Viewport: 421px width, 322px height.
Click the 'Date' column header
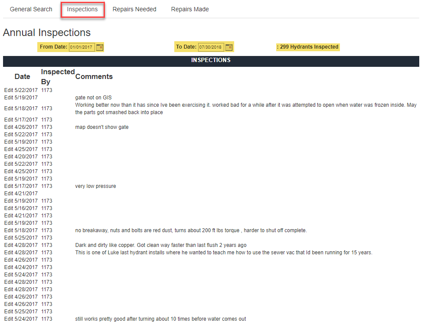coord(22,77)
